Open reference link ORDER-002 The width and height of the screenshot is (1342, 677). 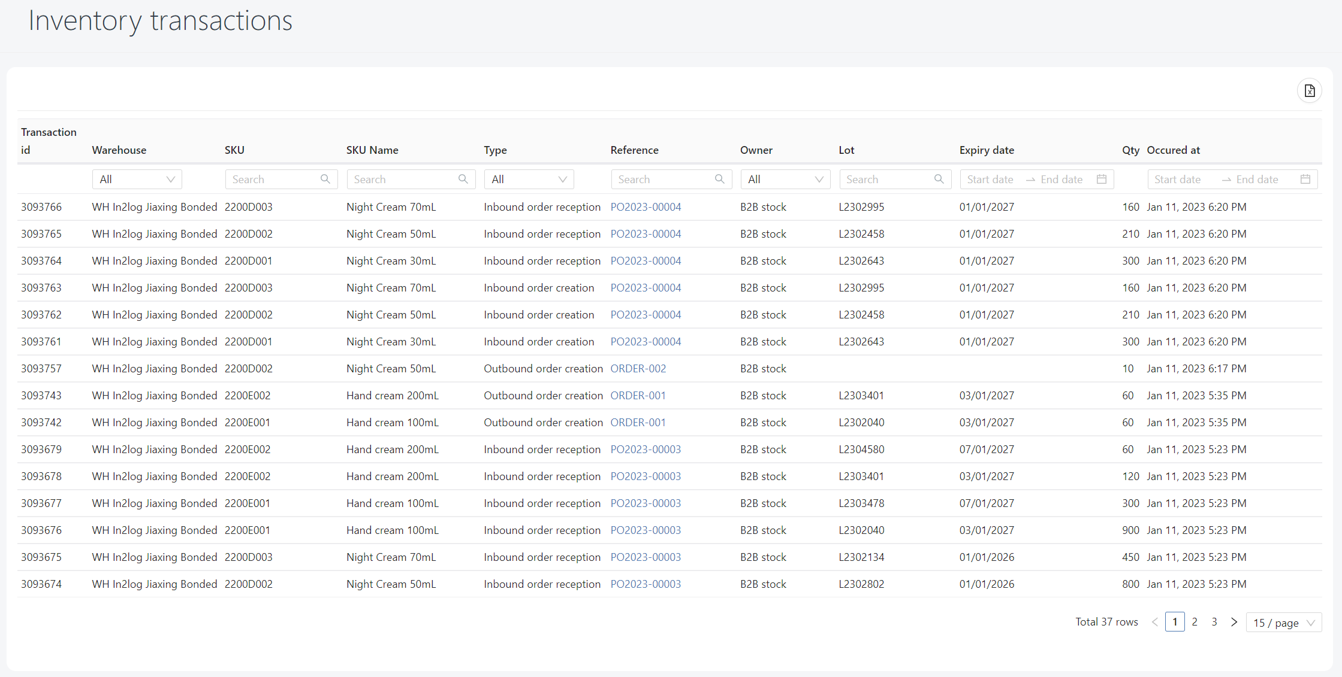point(638,369)
